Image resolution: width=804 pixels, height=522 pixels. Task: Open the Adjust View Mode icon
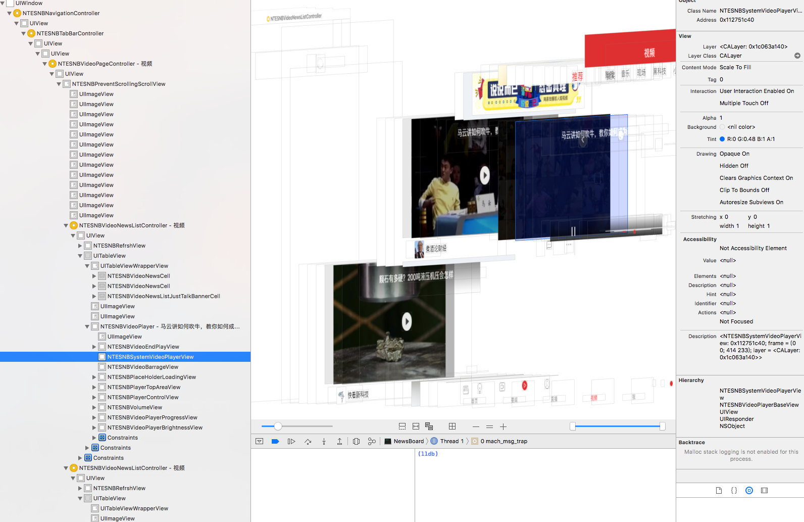click(429, 426)
